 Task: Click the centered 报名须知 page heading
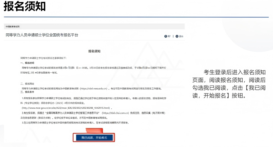94,51
